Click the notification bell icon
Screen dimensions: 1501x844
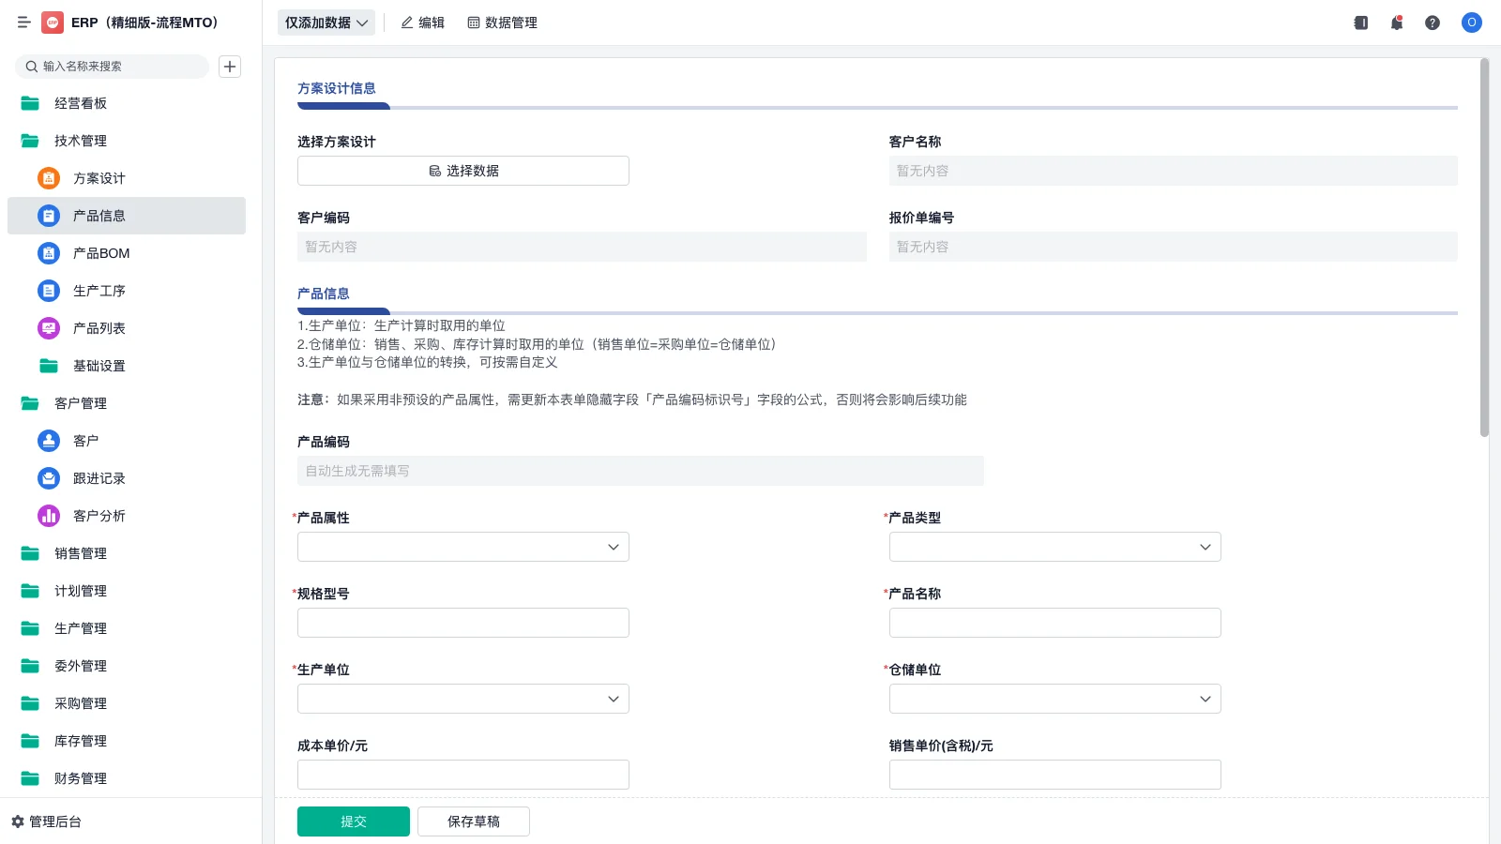(x=1396, y=23)
